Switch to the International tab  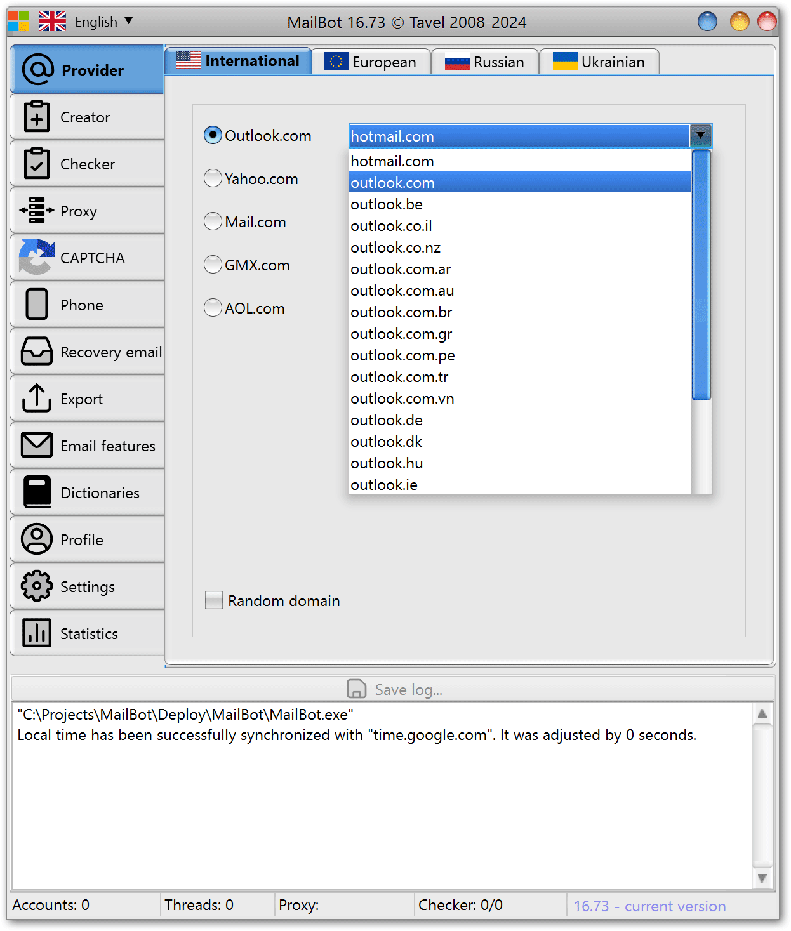(238, 60)
